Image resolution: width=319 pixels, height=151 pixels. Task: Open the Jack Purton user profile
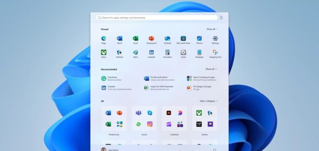tap(110, 150)
